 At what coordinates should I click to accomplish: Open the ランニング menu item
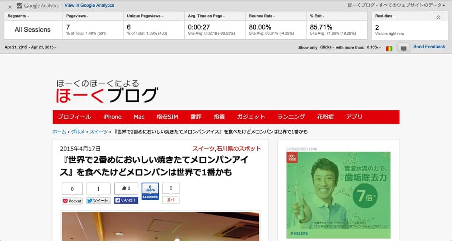[x=291, y=117]
